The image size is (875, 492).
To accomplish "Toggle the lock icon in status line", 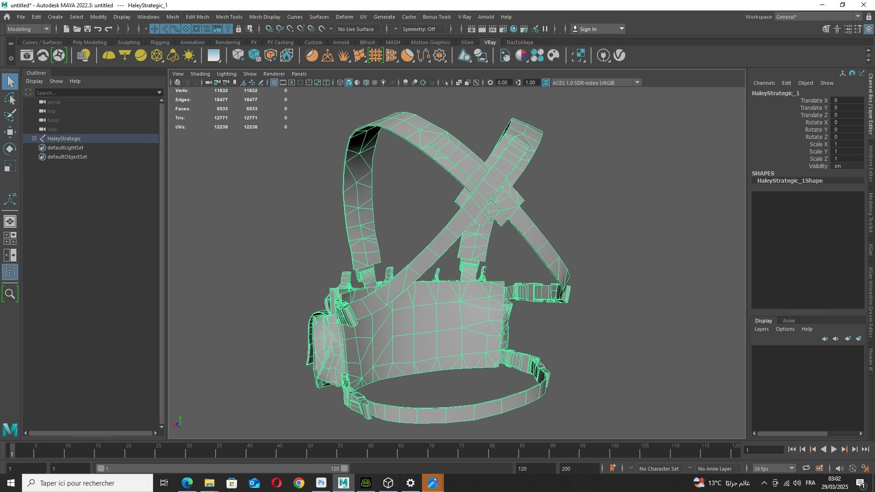I will tap(238, 29).
